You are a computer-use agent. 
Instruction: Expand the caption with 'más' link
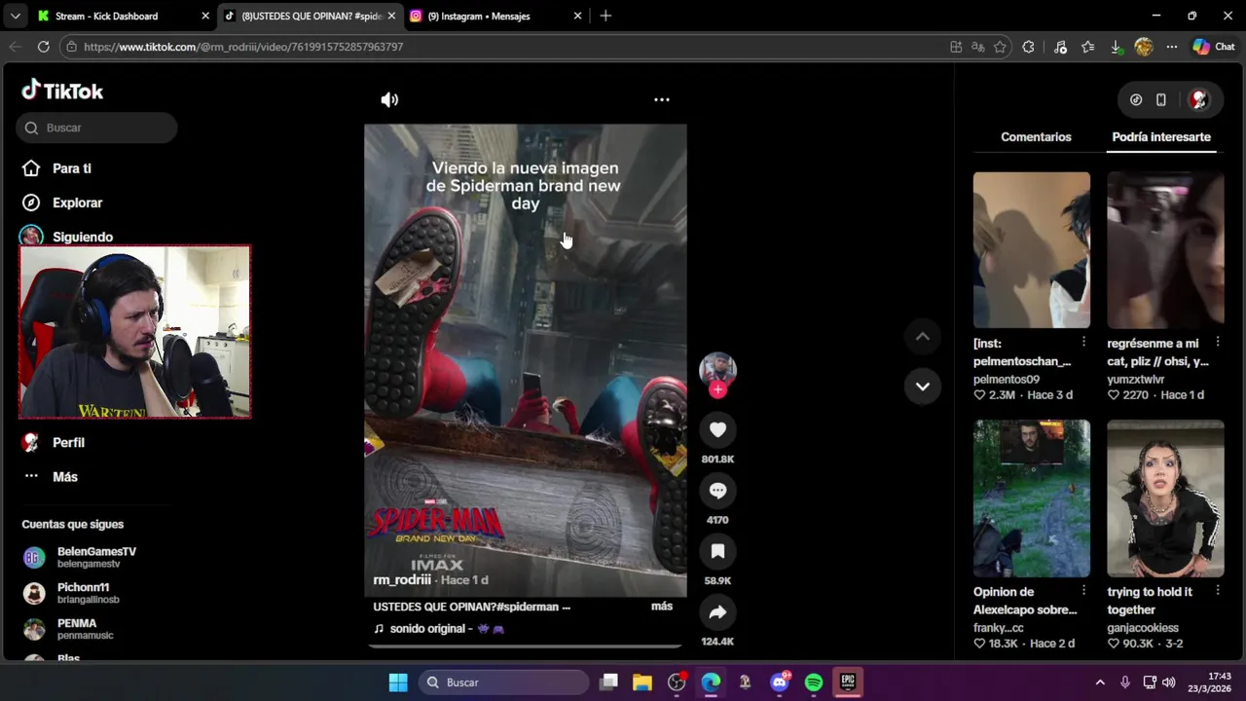click(x=662, y=606)
